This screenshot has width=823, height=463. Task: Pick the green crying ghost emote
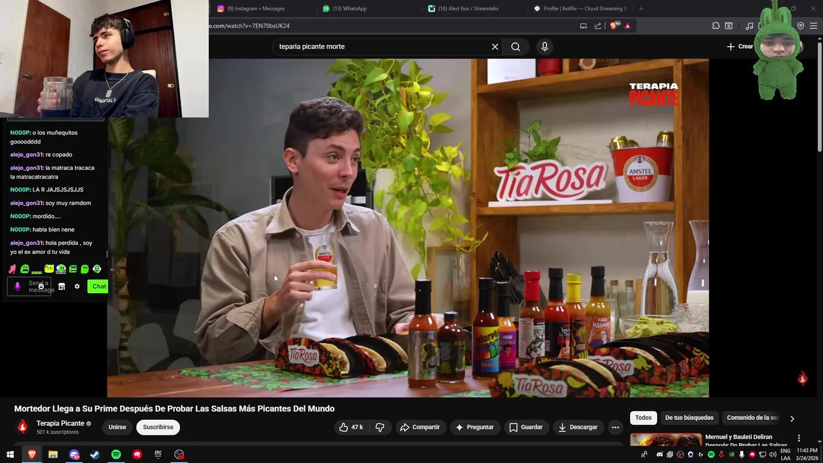pyautogui.click(x=24, y=269)
